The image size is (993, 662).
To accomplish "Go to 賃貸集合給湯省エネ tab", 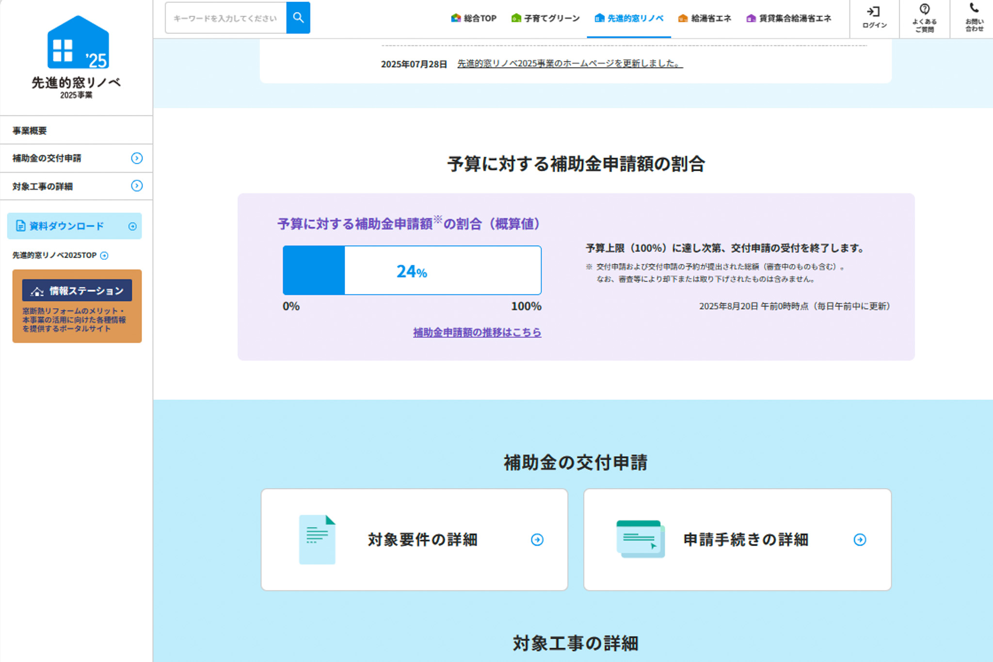I will (x=789, y=18).
